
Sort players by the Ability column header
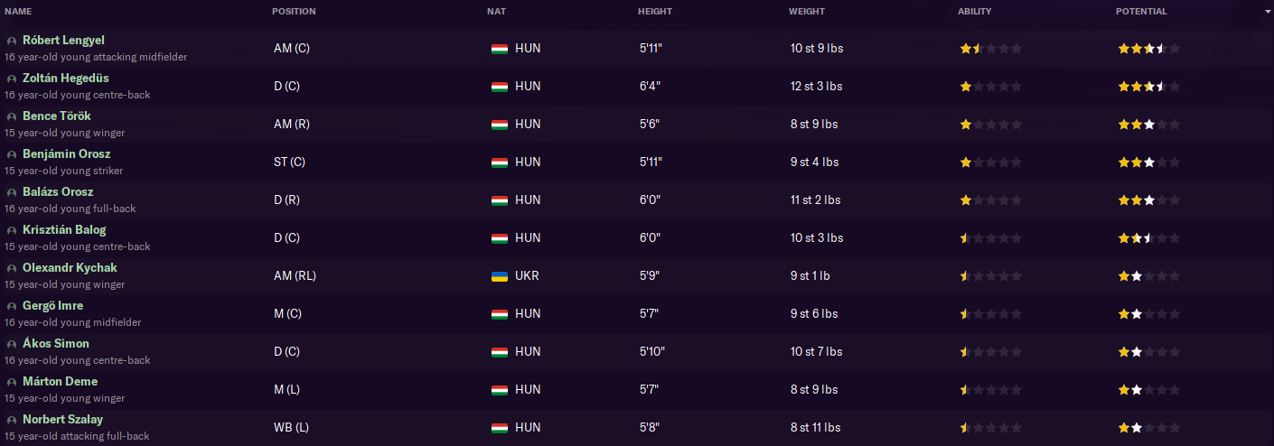(x=974, y=12)
